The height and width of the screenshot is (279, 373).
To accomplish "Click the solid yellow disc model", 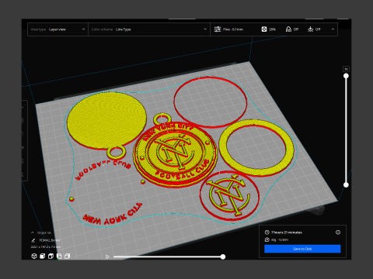I will [x=106, y=120].
